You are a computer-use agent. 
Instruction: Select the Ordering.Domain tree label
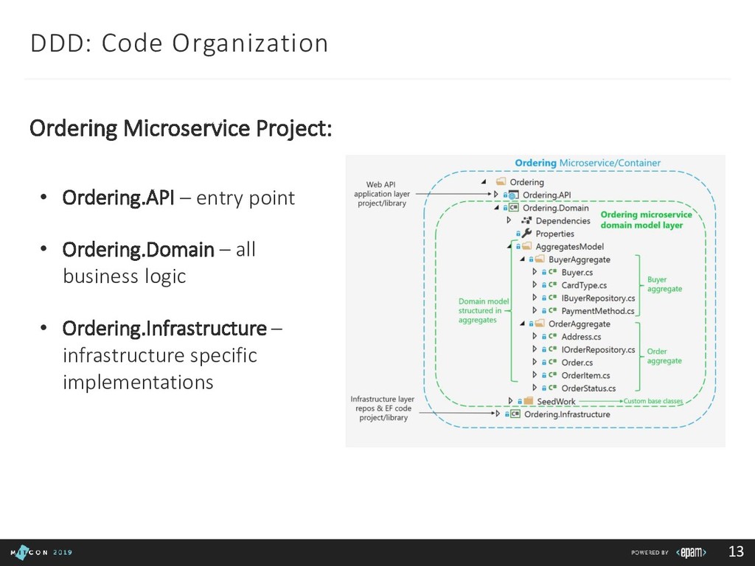click(556, 208)
